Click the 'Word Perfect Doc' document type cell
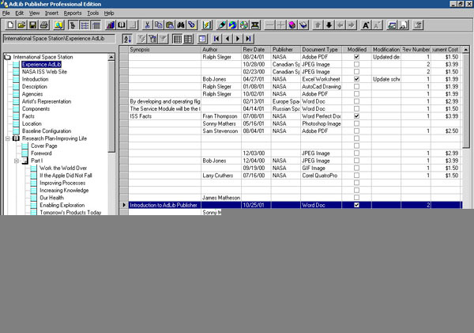The width and height of the screenshot is (474, 333). coord(321,116)
